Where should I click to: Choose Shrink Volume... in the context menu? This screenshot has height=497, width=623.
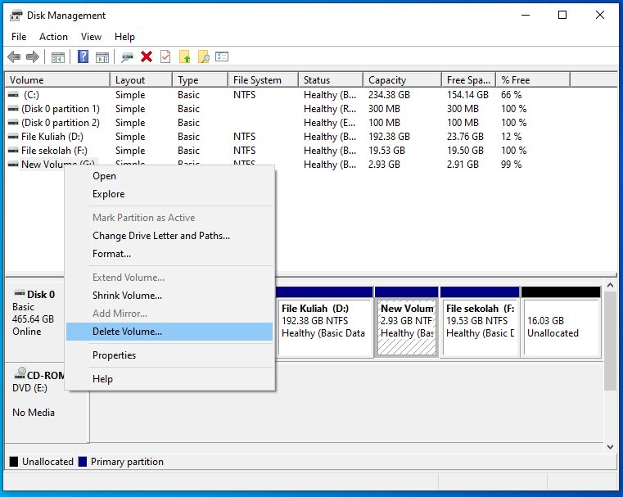(127, 296)
